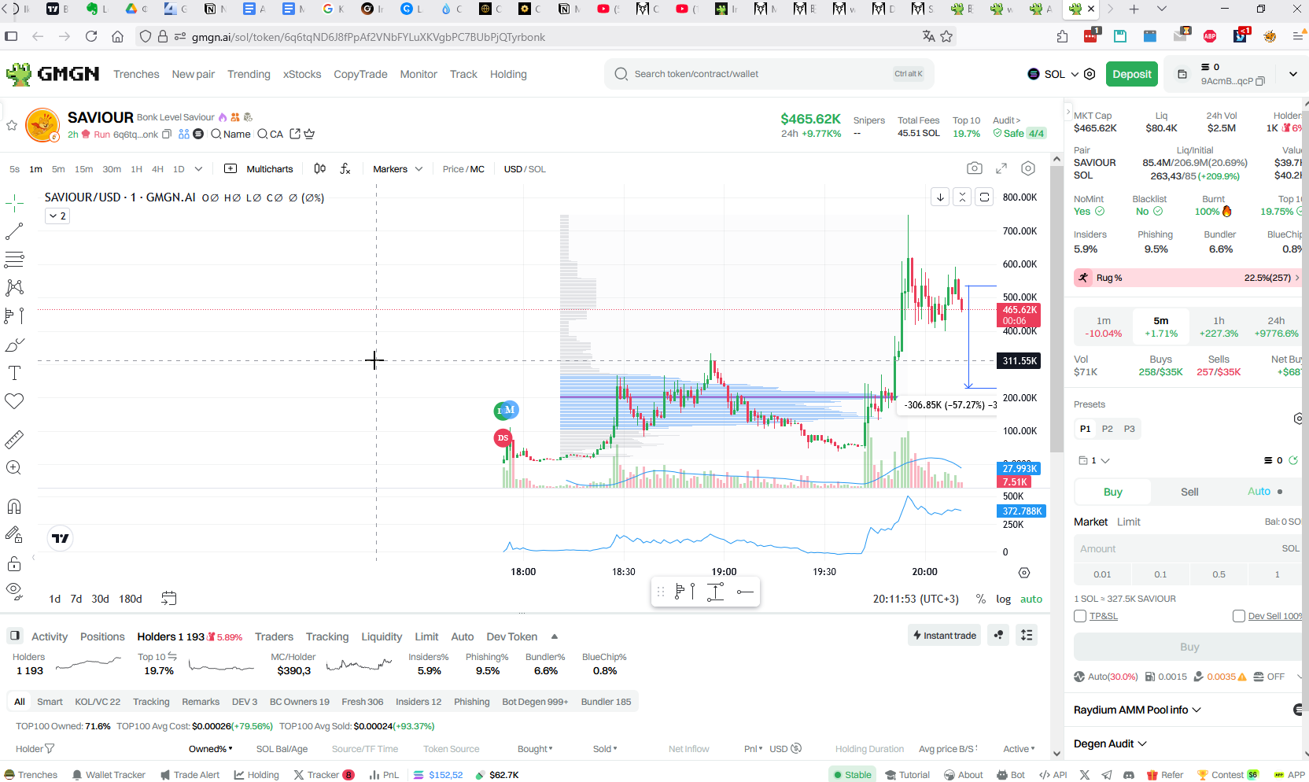Viewport: 1309px width, 782px height.
Task: Expand the wallet account chevron
Action: pos(1292,74)
